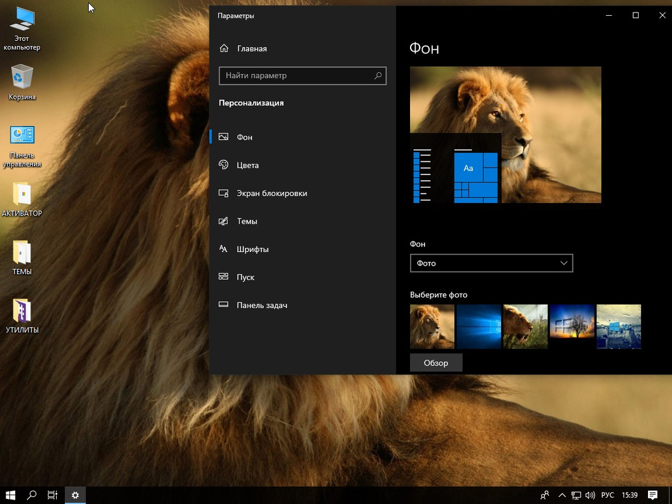Click the brush icon next to Темы
The width and height of the screenshot is (672, 504).
click(x=224, y=221)
